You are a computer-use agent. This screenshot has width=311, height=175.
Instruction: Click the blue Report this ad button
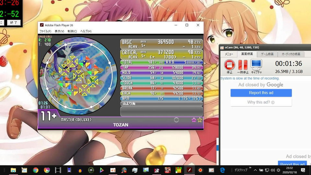(261, 93)
